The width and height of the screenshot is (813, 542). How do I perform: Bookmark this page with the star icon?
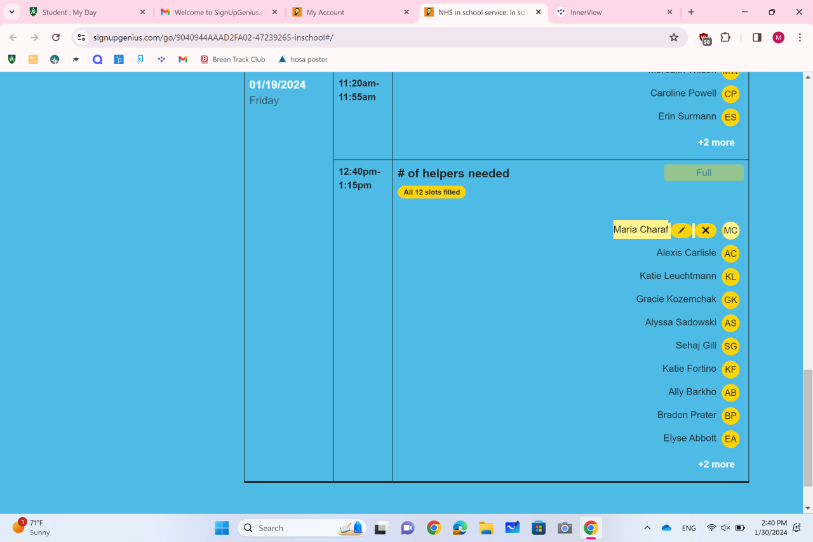pyautogui.click(x=674, y=37)
